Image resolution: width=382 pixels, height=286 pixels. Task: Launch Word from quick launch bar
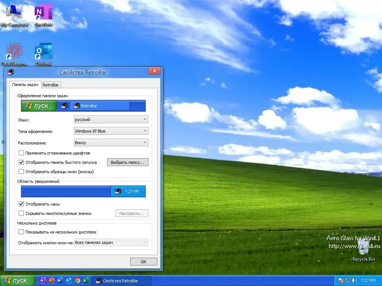tap(60, 281)
